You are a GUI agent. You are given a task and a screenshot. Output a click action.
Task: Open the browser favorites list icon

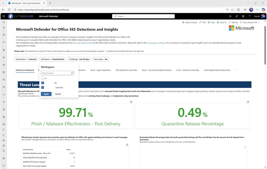(245, 10)
